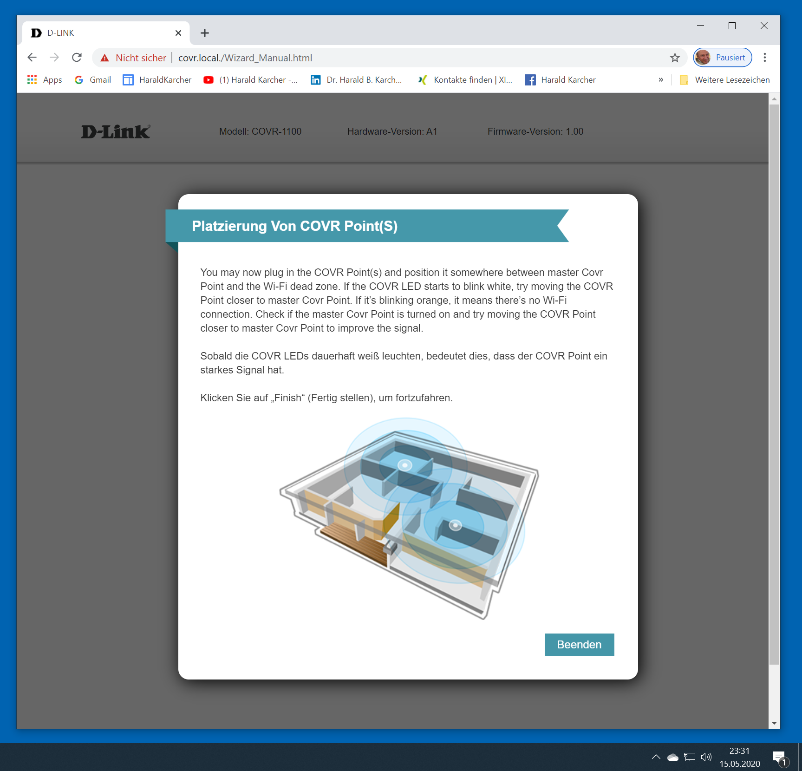Click the Modell: COVR-1100 text
The height and width of the screenshot is (771, 802).
(x=260, y=131)
